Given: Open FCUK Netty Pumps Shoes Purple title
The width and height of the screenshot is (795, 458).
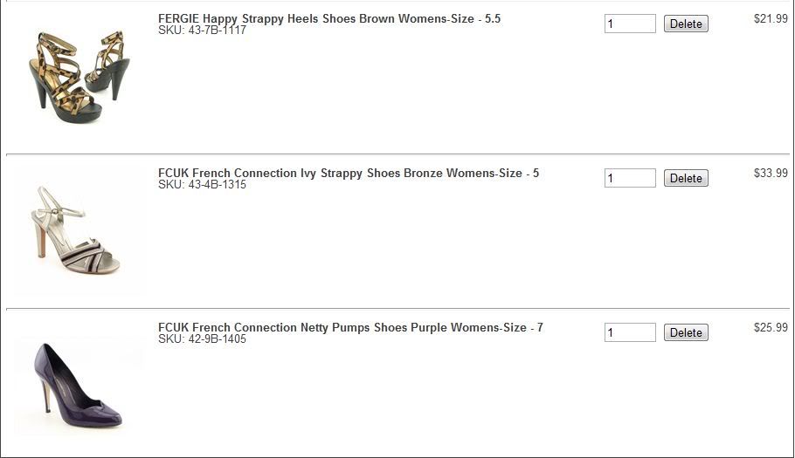Looking at the screenshot, I should point(350,327).
